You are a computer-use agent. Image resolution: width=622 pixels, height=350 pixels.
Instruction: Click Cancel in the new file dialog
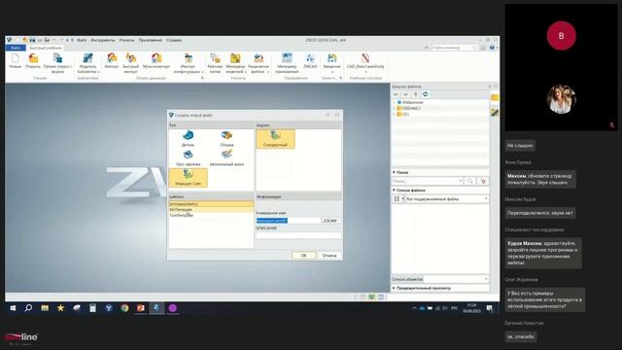[329, 255]
